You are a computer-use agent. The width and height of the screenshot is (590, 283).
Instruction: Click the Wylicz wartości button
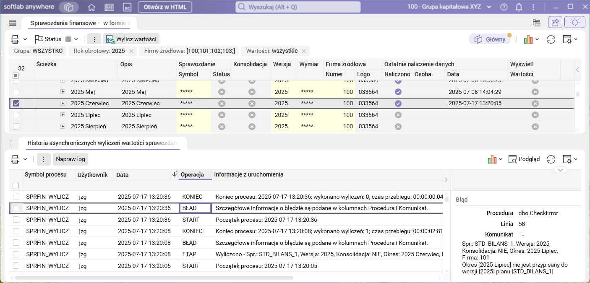[131, 39]
